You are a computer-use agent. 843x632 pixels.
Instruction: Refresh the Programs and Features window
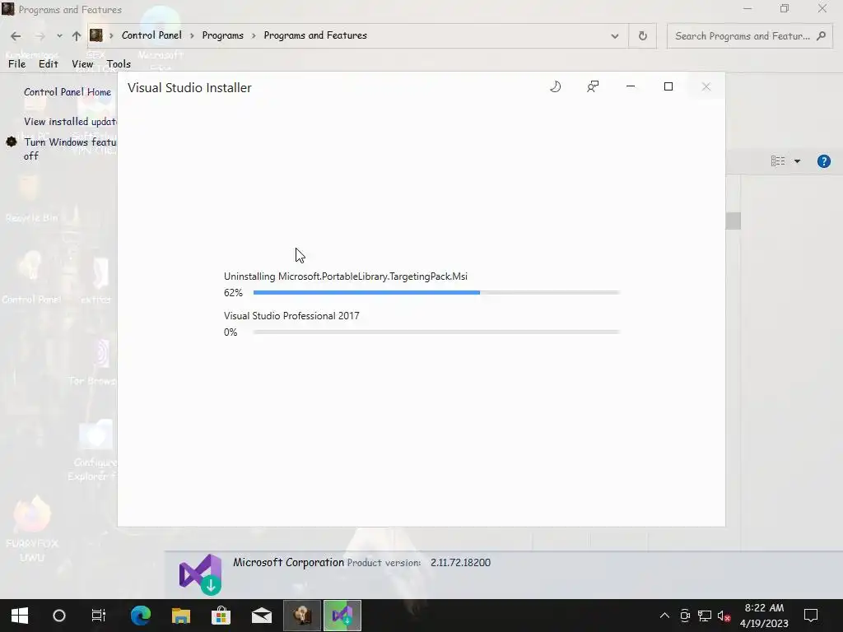[x=642, y=36]
